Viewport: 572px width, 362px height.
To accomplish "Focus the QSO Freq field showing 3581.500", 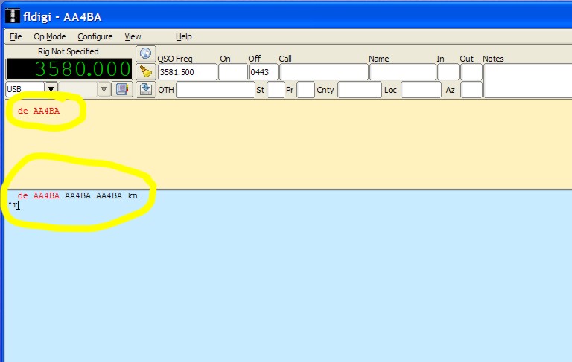I will click(188, 72).
